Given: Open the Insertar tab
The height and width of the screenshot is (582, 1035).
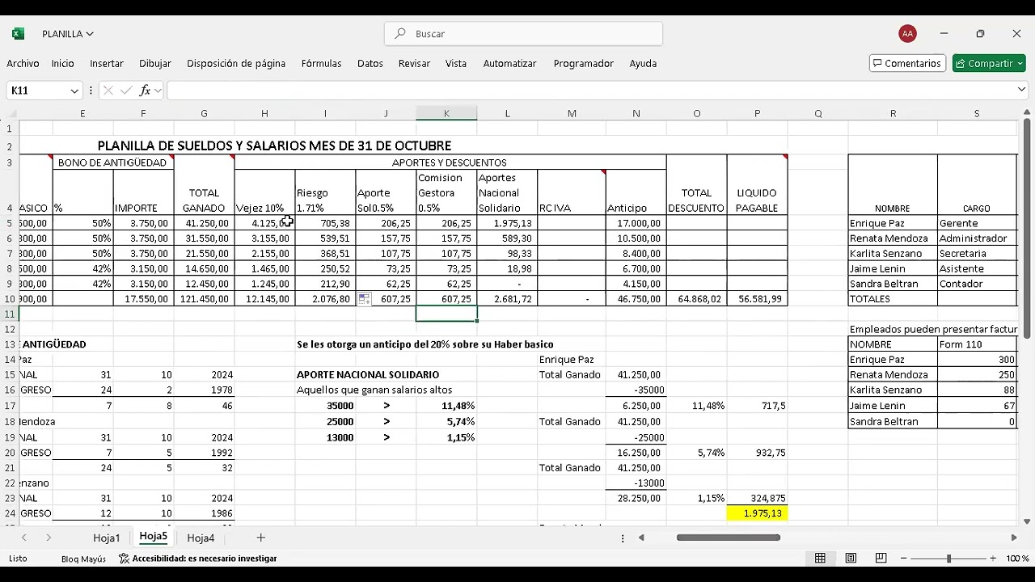Looking at the screenshot, I should (x=107, y=63).
